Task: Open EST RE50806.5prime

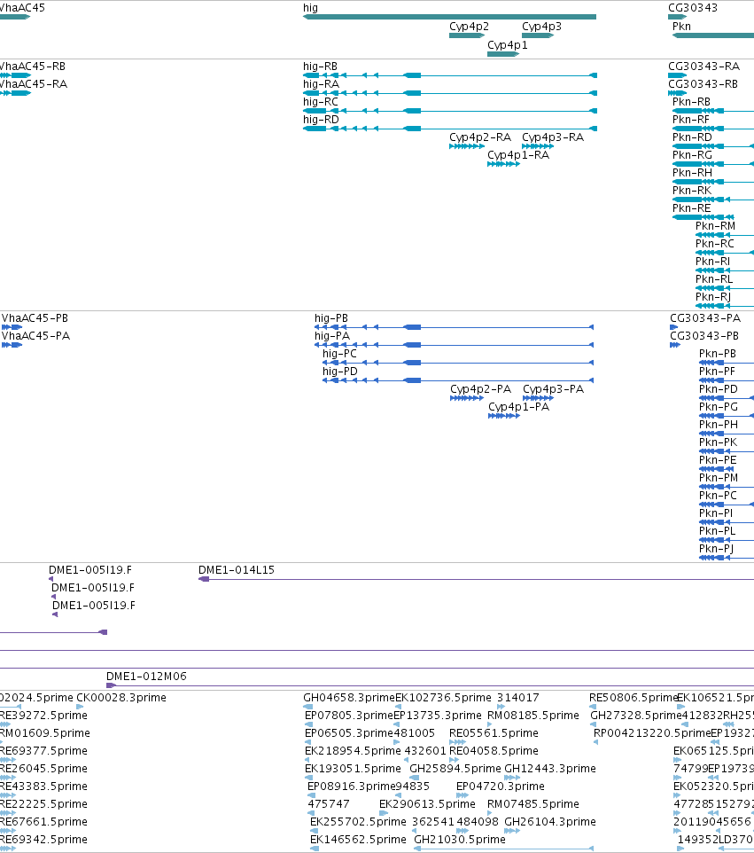Action: tap(593, 707)
